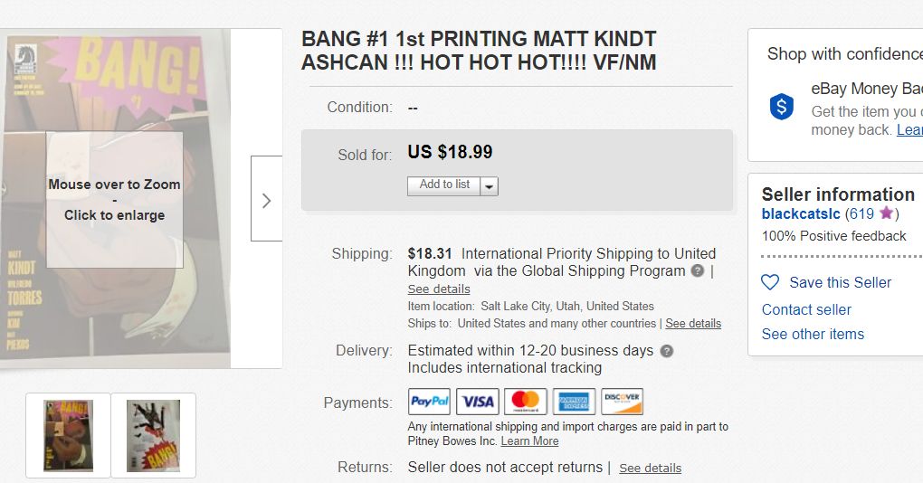This screenshot has height=483, width=923.
Task: Click the Discover card icon
Action: click(x=622, y=402)
